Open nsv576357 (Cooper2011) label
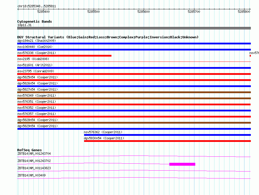The image size is (259, 195). 37,114
